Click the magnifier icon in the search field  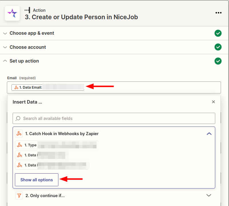(18, 118)
